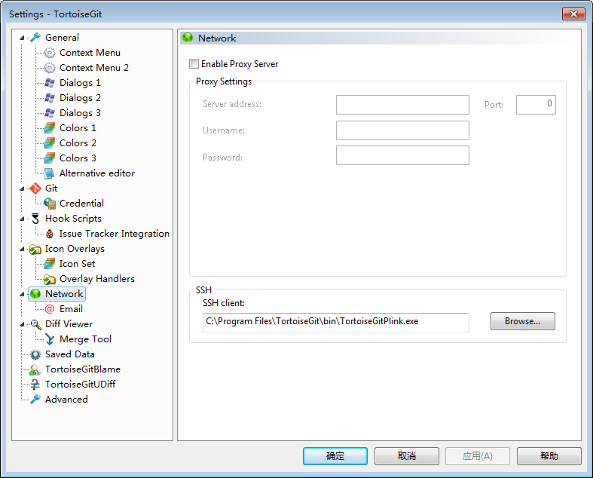
Task: Click the Saved Data gear icon
Action: (x=35, y=354)
